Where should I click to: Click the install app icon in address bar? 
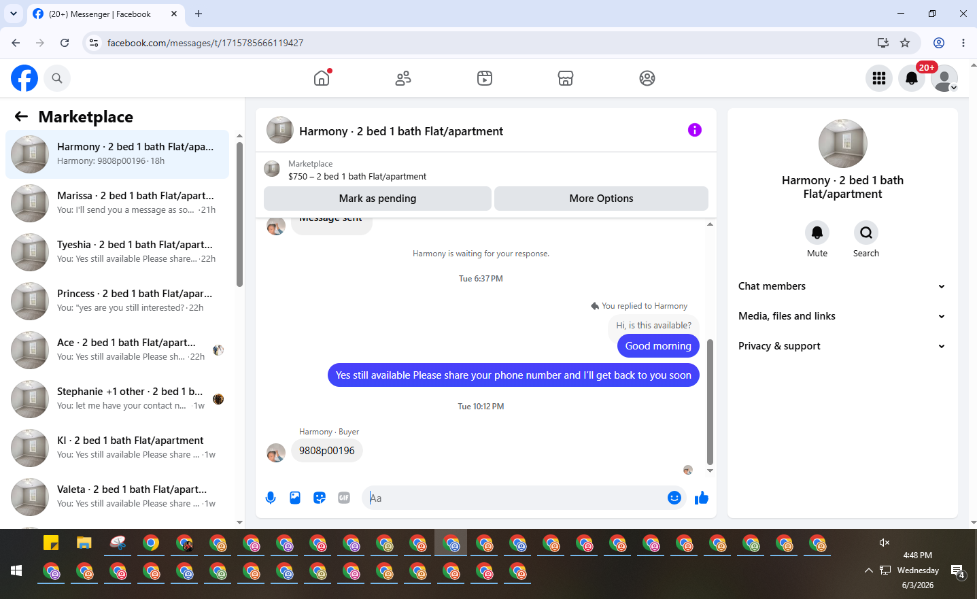pos(883,43)
